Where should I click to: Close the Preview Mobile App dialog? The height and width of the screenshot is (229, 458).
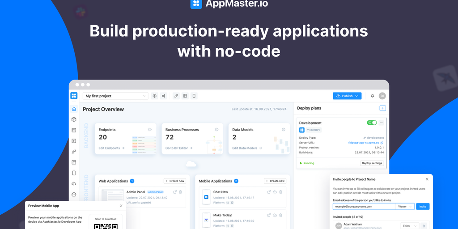click(121, 206)
